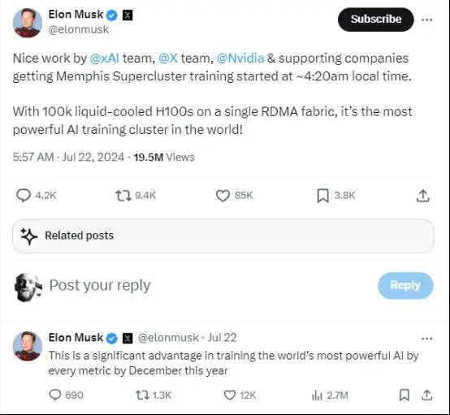Open the reply icon with 690 comments
The height and width of the screenshot is (415, 450).
54,395
